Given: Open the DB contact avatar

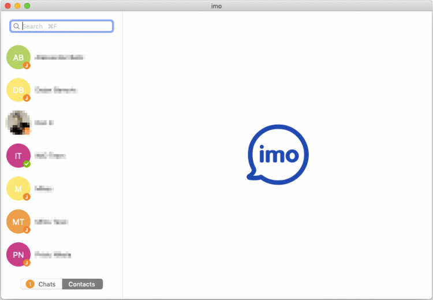Looking at the screenshot, I should click(x=18, y=90).
